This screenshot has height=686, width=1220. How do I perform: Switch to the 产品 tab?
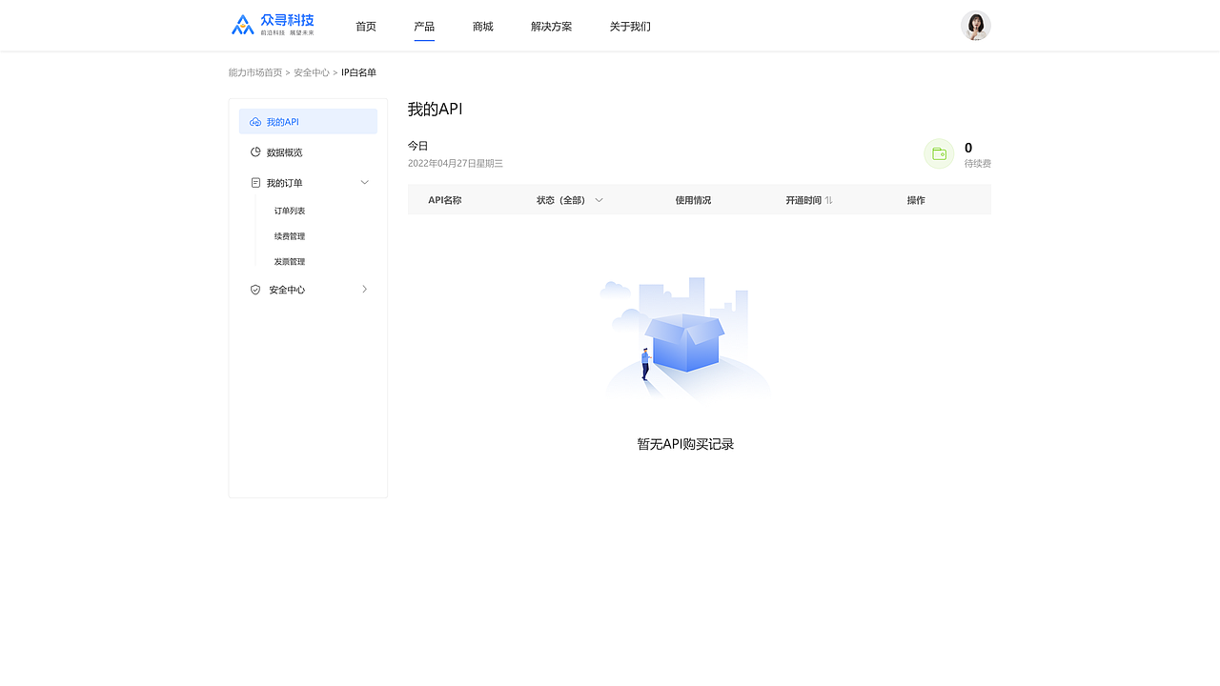[424, 27]
